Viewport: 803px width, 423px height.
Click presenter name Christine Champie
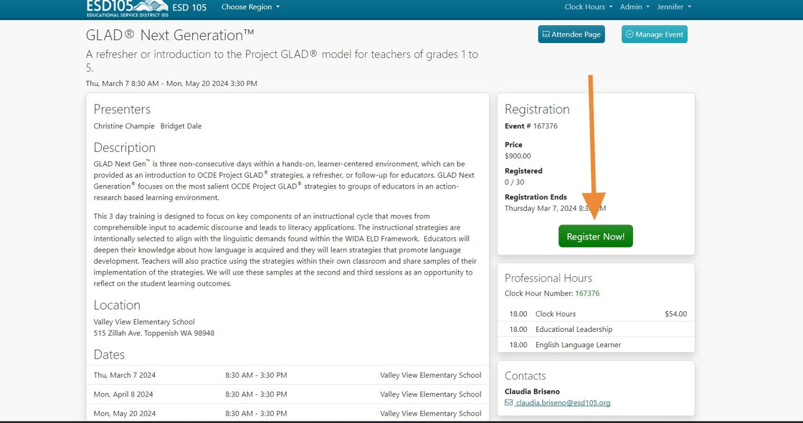tap(124, 126)
